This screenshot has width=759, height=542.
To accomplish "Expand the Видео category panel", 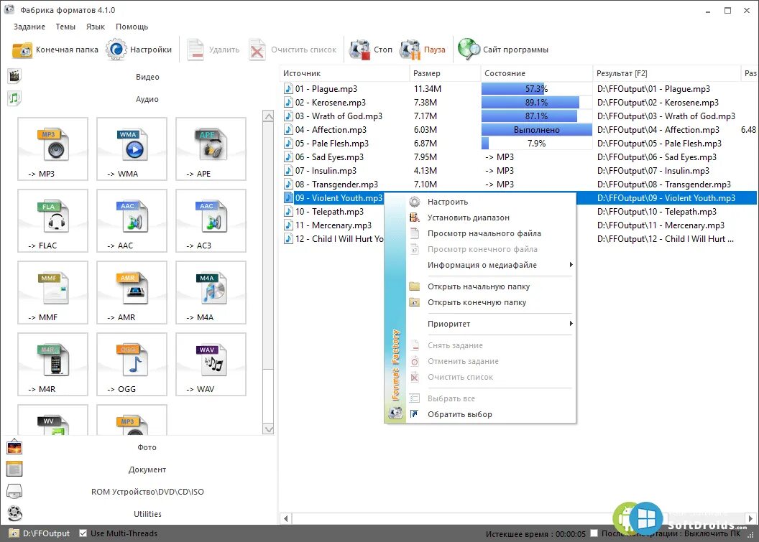I will 147,77.
